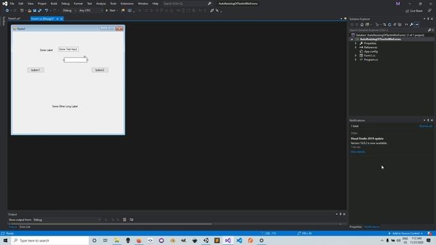Select the 'Some Other Long Label' label
This screenshot has height=245, width=436.
tap(65, 106)
